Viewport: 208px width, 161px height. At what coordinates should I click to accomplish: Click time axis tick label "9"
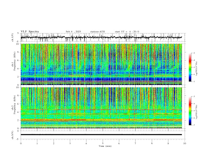click(168, 143)
